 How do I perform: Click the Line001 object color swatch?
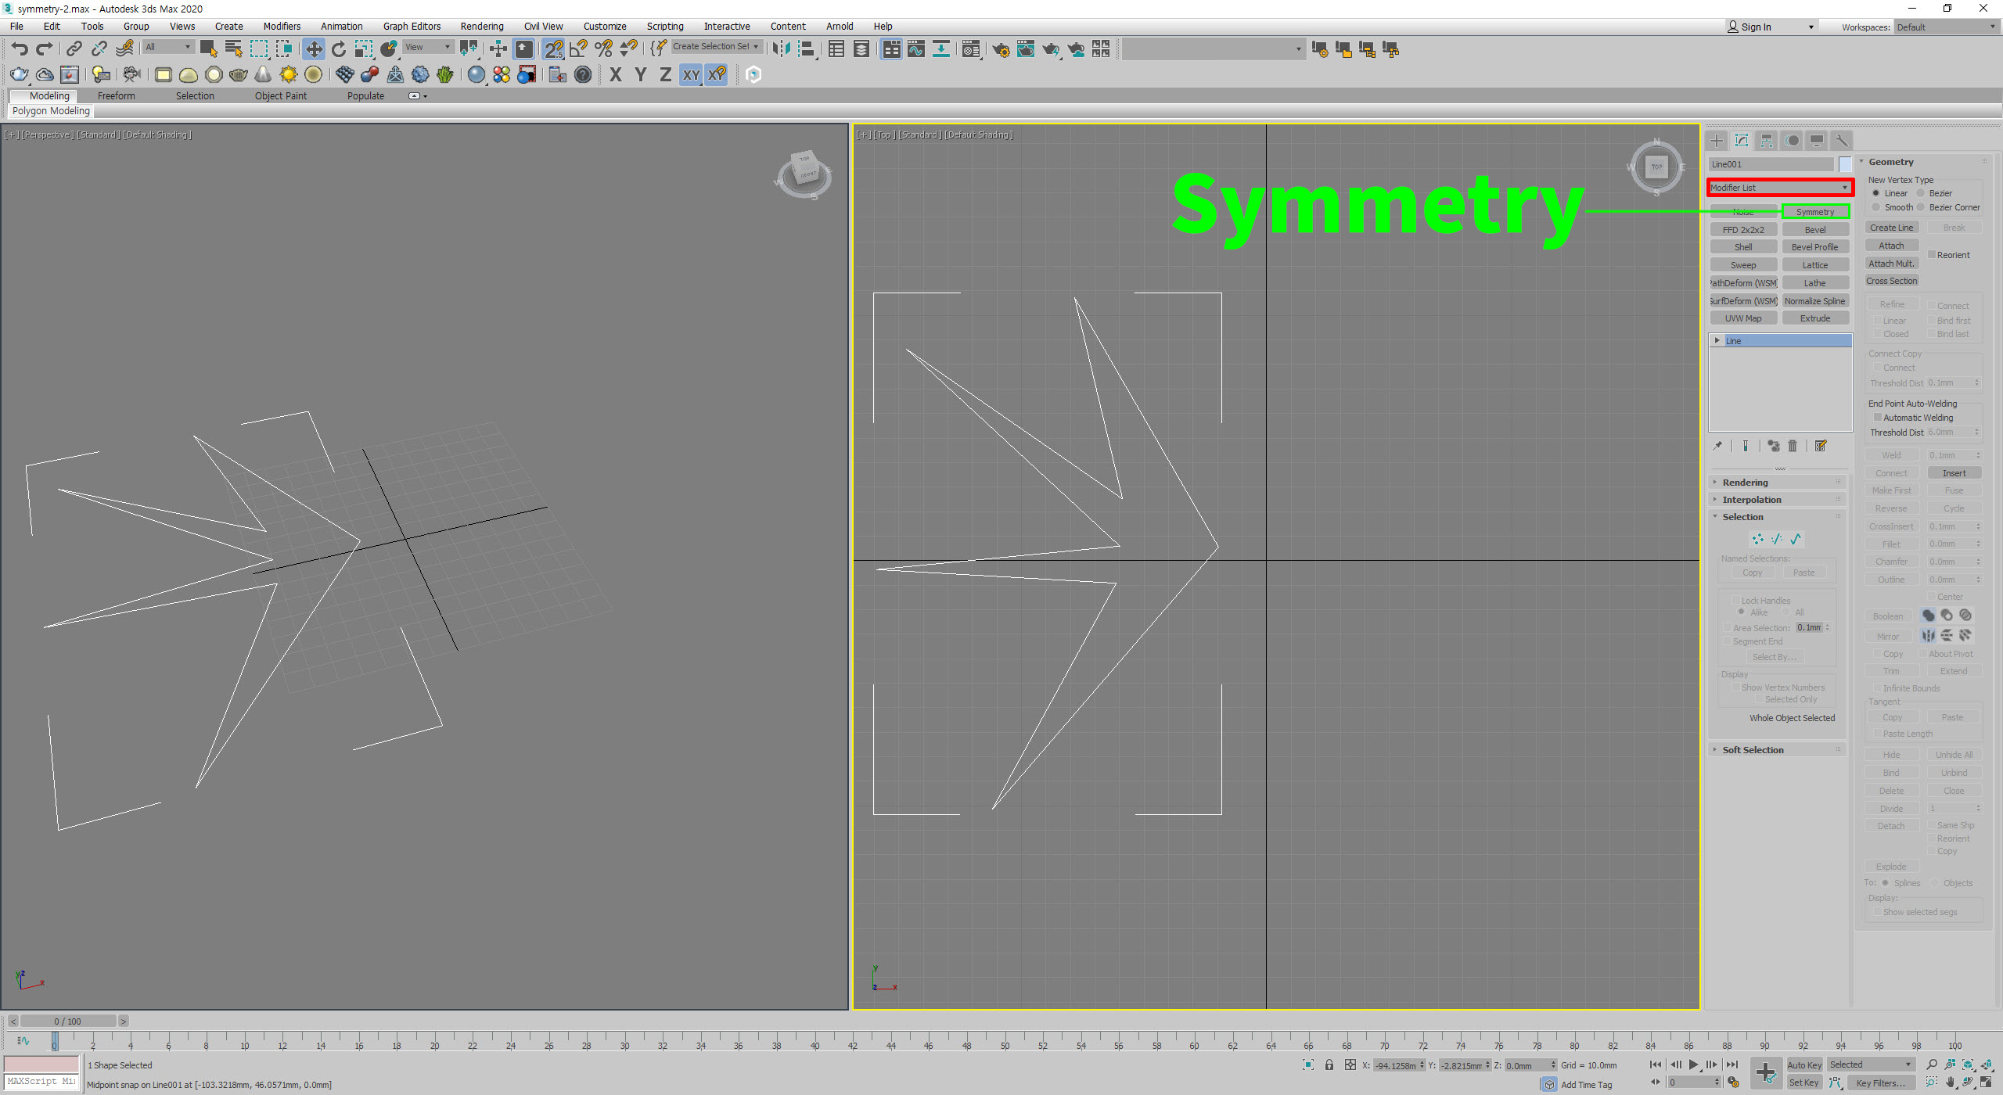[x=1845, y=164]
